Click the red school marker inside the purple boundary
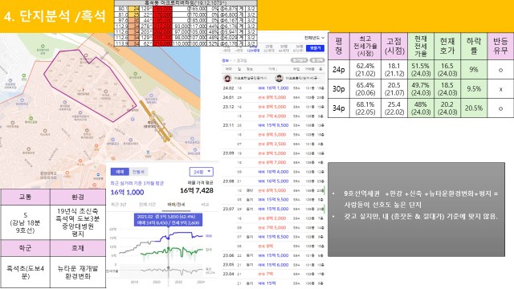Screen dimensions: 514x289 (84, 89)
